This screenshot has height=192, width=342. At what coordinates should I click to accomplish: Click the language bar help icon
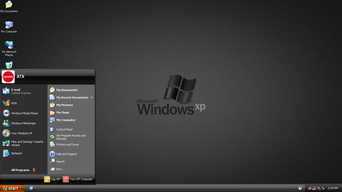[x=300, y=188]
